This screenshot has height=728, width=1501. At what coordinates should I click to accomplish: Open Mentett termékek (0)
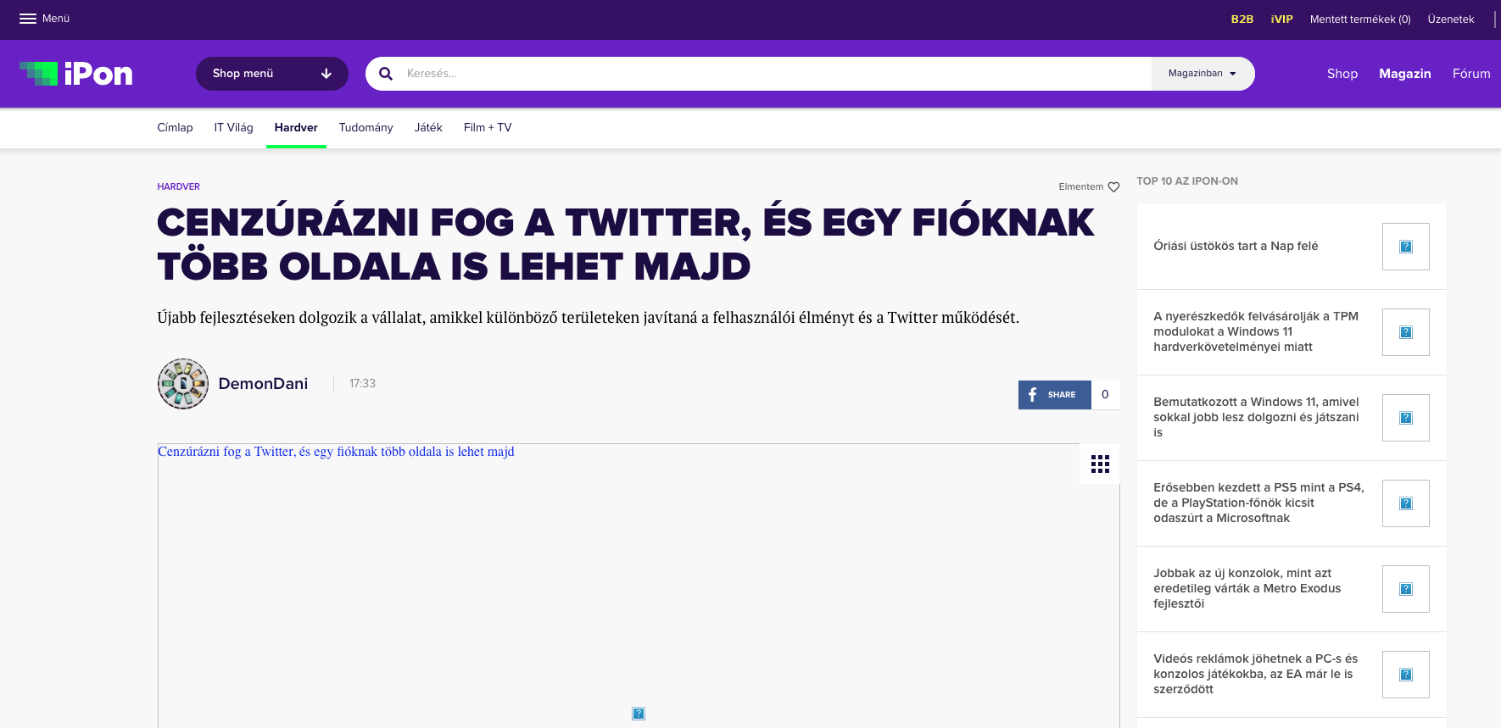click(x=1360, y=19)
